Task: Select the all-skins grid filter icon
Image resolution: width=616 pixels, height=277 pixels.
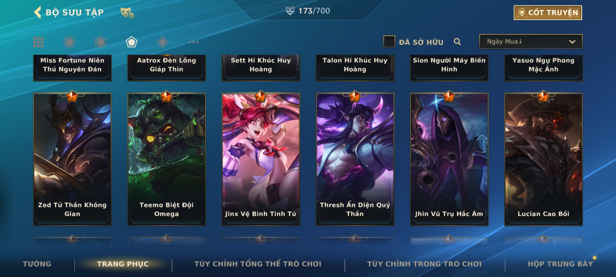Action: point(38,42)
